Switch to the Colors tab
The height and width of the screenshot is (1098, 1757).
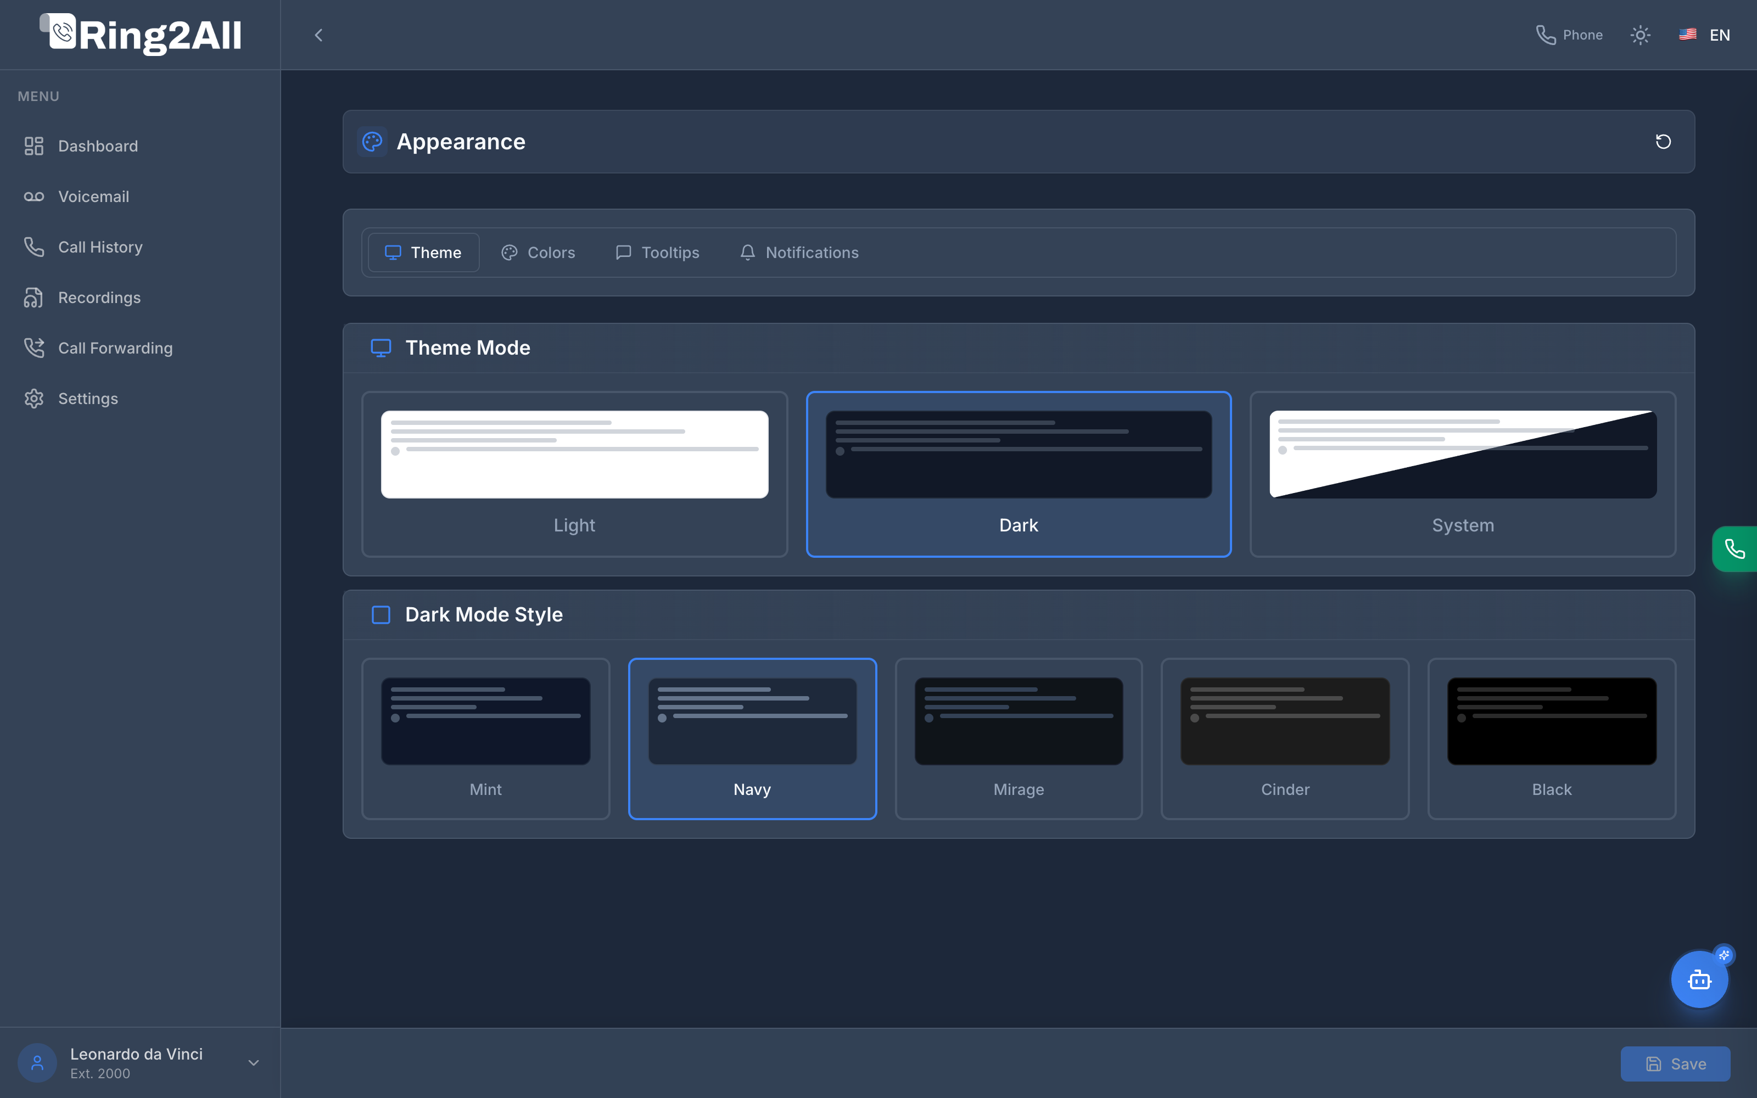pos(538,253)
